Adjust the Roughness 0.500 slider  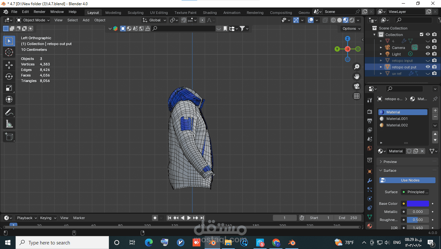pyautogui.click(x=418, y=220)
